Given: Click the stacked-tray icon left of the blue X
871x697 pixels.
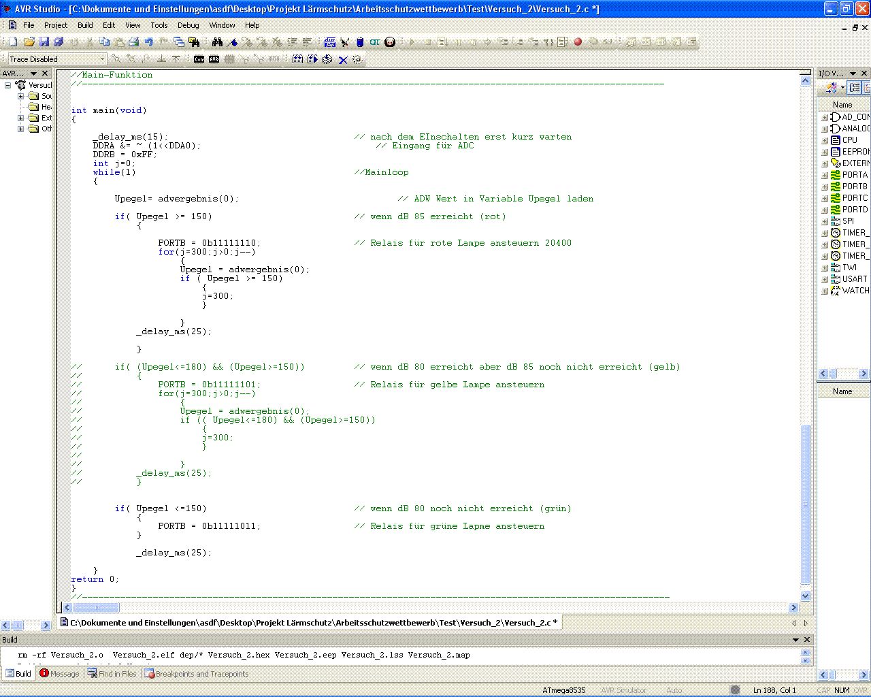Looking at the screenshot, I should [327, 59].
